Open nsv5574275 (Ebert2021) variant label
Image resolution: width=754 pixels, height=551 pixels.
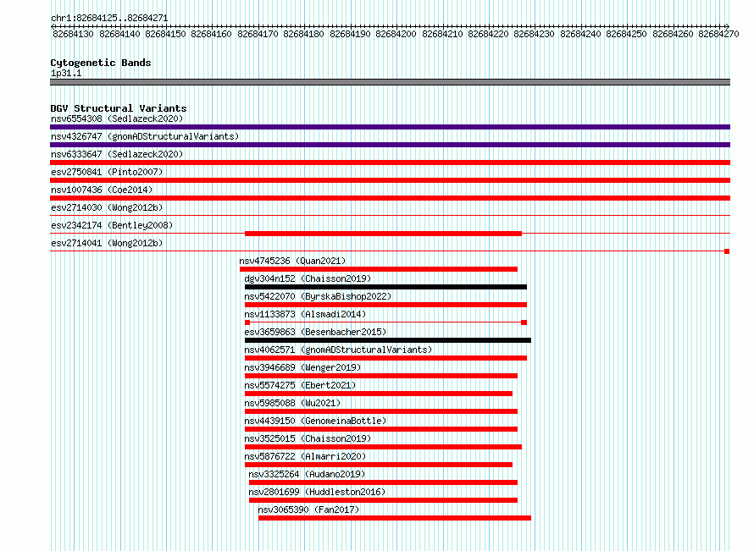[x=300, y=385]
